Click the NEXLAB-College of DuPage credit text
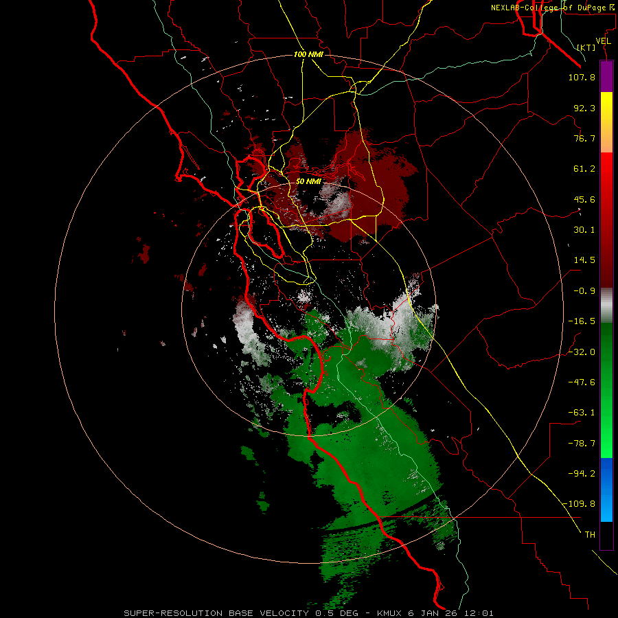The height and width of the screenshot is (618, 618). [x=553, y=8]
